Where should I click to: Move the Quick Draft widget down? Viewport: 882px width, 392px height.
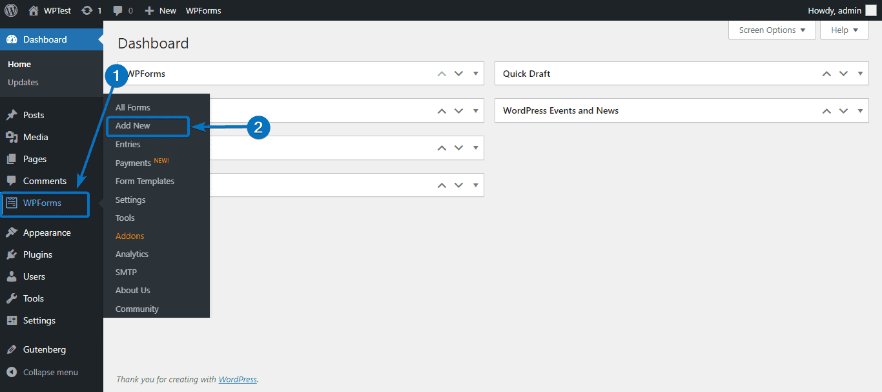(843, 74)
